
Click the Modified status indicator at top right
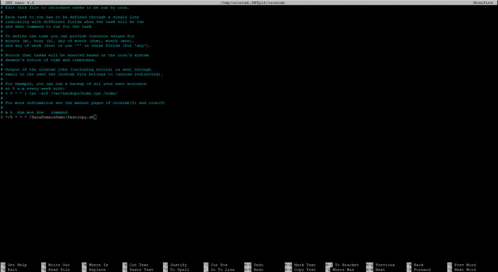(483, 3)
